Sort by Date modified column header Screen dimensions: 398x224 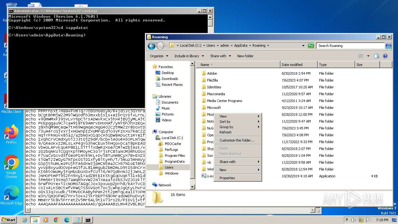point(299,65)
